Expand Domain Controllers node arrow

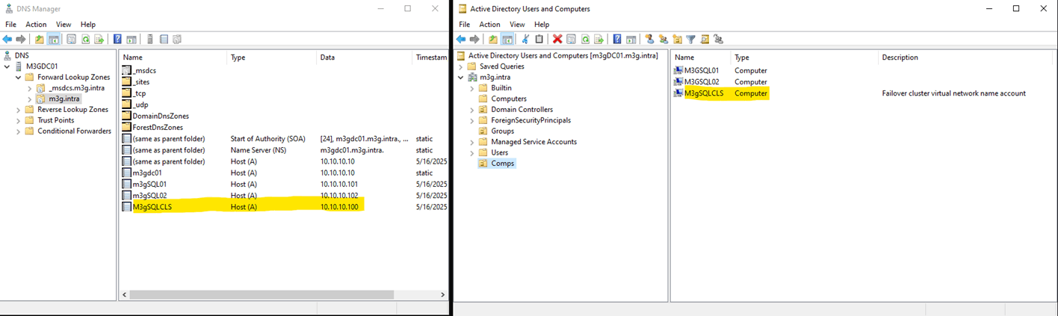(472, 110)
